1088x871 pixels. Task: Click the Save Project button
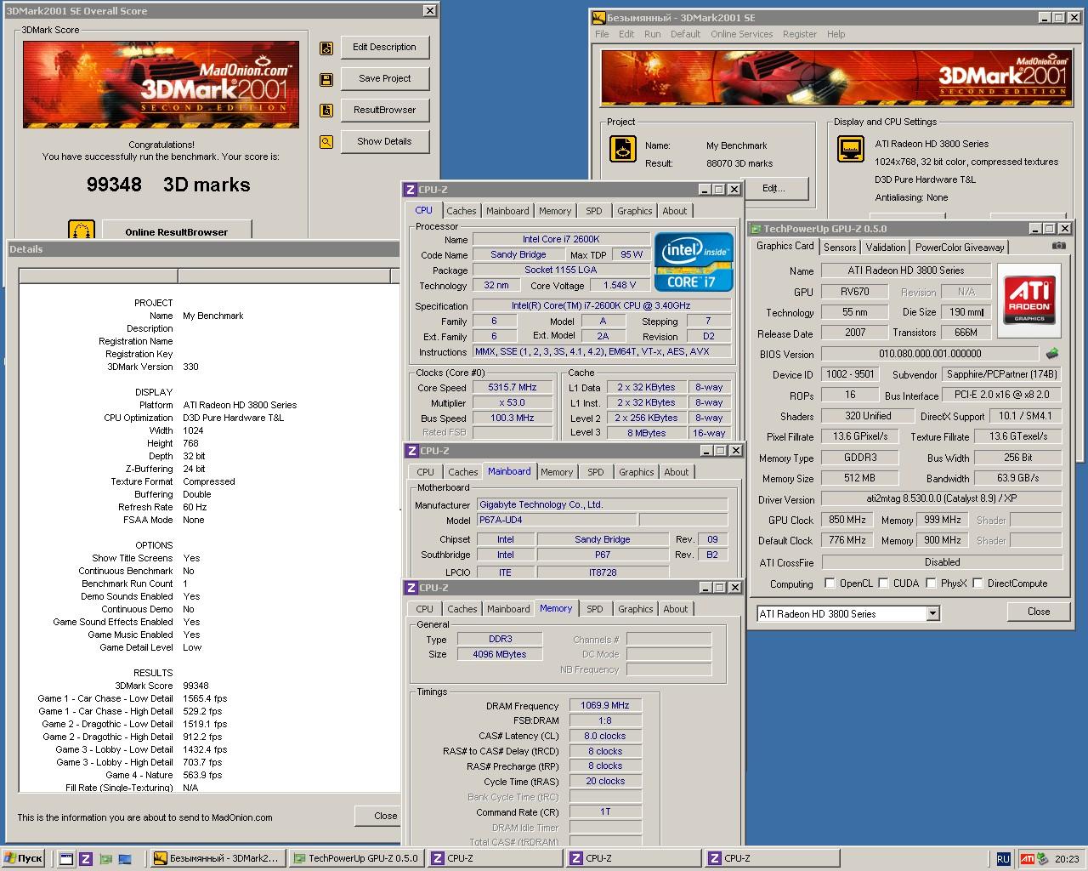384,79
